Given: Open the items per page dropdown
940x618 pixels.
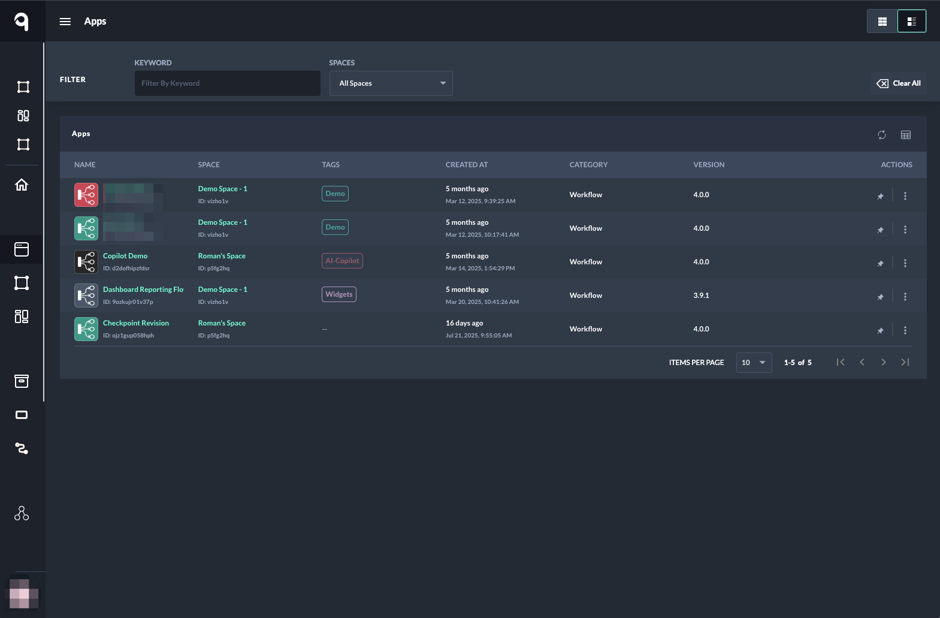Looking at the screenshot, I should [753, 363].
